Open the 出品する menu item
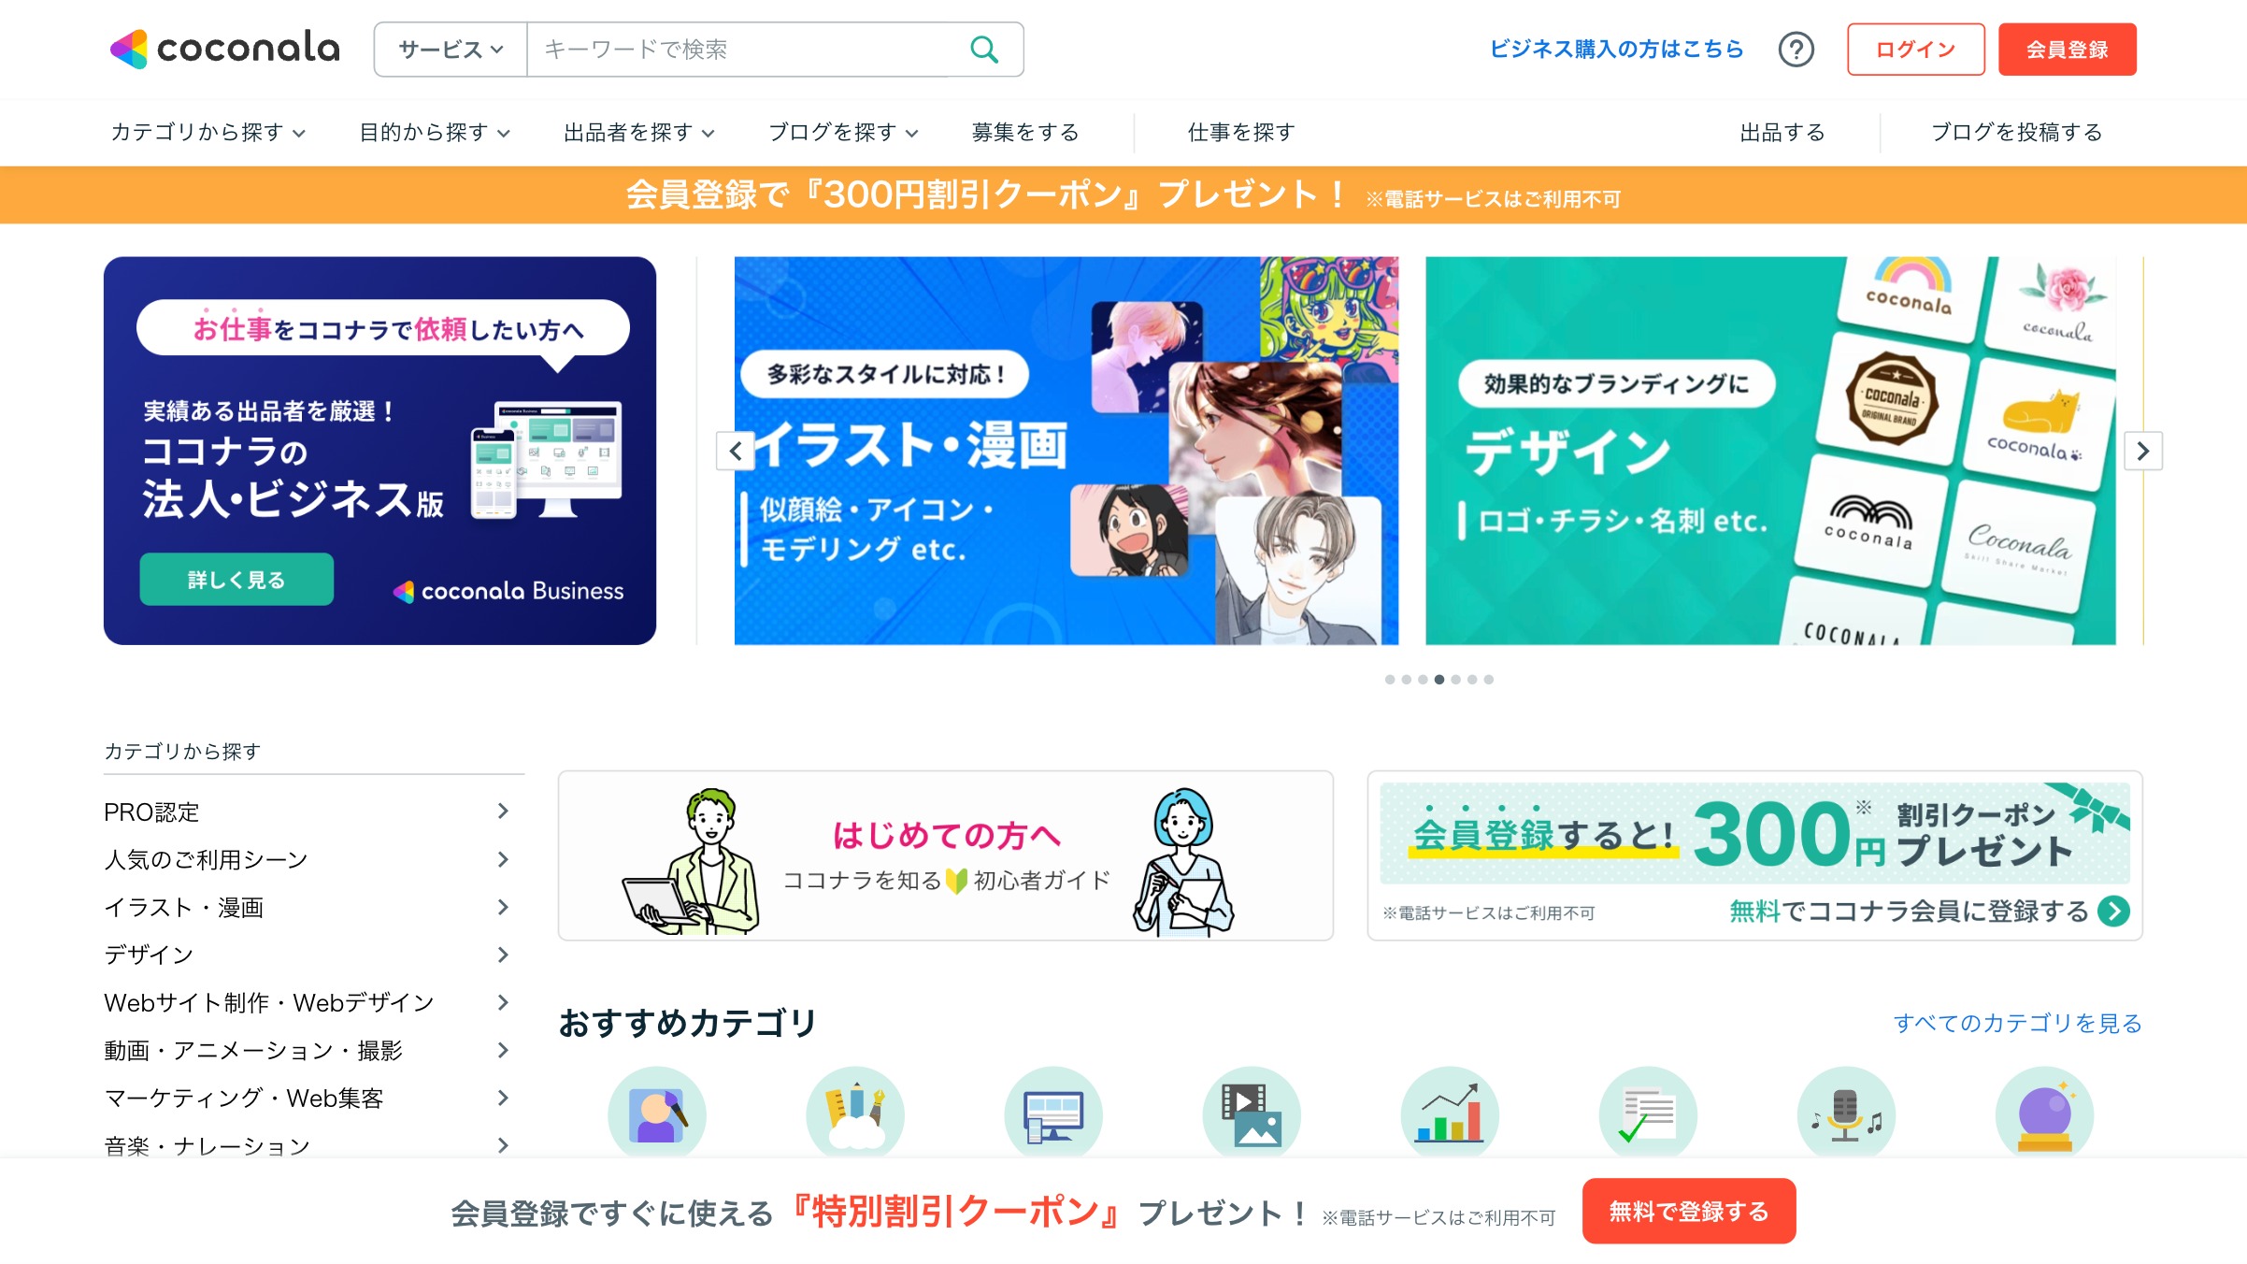The width and height of the screenshot is (2247, 1264). point(1782,133)
